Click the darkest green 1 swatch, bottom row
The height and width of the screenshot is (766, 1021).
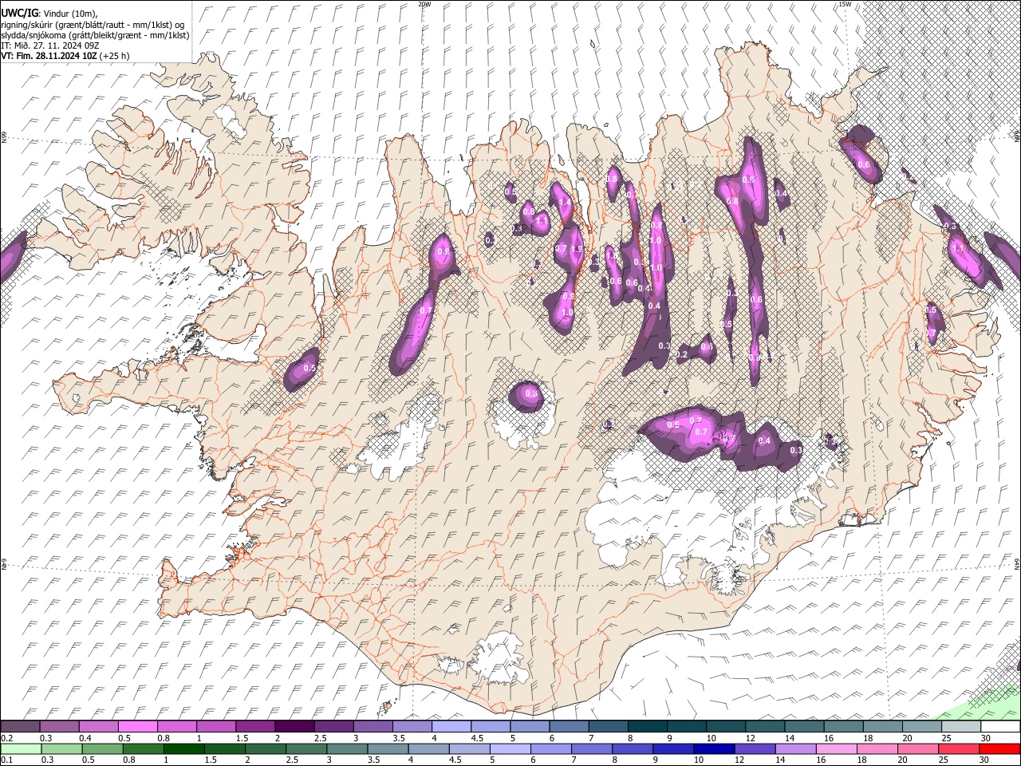[x=184, y=748]
